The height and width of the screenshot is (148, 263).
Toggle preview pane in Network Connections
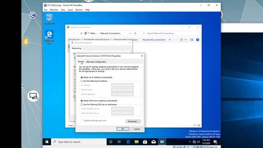point(191,40)
